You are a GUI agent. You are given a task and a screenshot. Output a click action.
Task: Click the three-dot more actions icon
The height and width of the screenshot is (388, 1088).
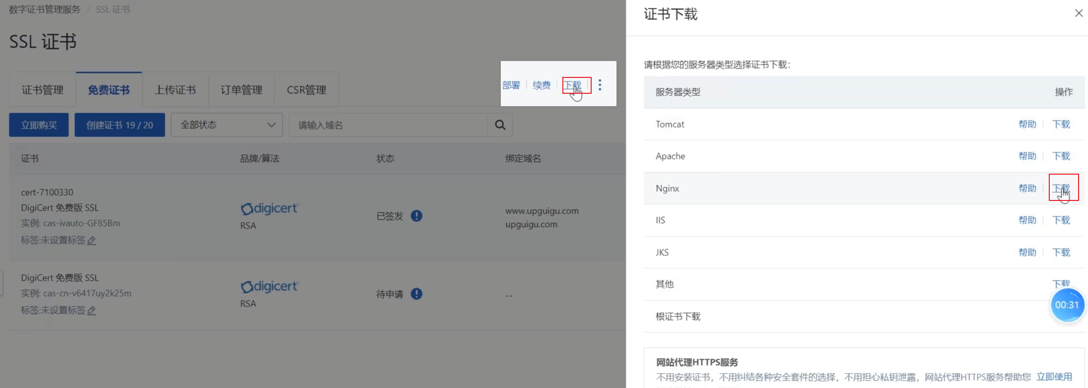pos(600,85)
